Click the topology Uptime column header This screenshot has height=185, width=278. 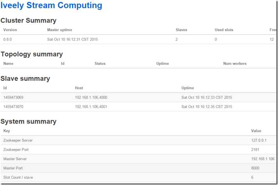[162, 64]
